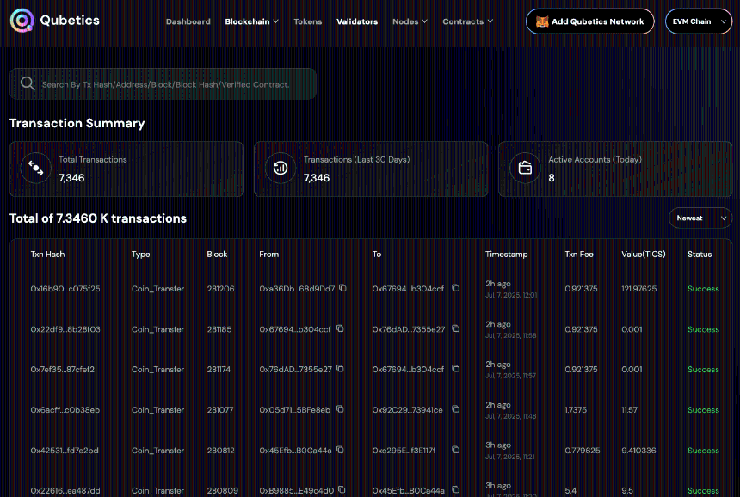Open address 0x92C29...73941ce
740x497 pixels.
click(407, 410)
